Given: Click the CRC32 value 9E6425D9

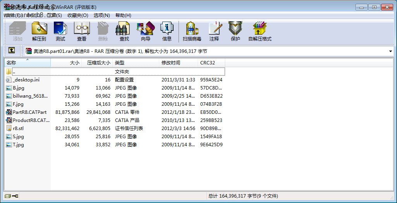Looking at the screenshot, I should pyautogui.click(x=211, y=144).
